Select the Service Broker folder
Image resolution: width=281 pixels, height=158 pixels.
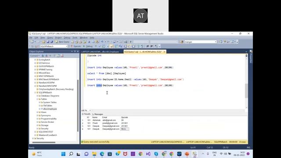pyautogui.click(x=47, y=122)
